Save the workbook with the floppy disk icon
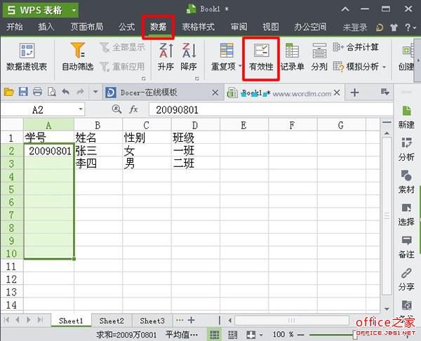 tap(23, 92)
